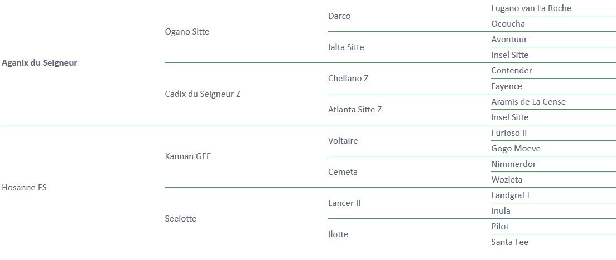Click on Darco ancestor
616x260 pixels.
click(x=339, y=16)
